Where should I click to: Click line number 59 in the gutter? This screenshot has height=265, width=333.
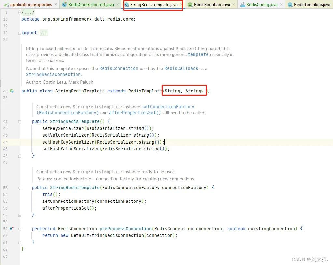click(5, 229)
